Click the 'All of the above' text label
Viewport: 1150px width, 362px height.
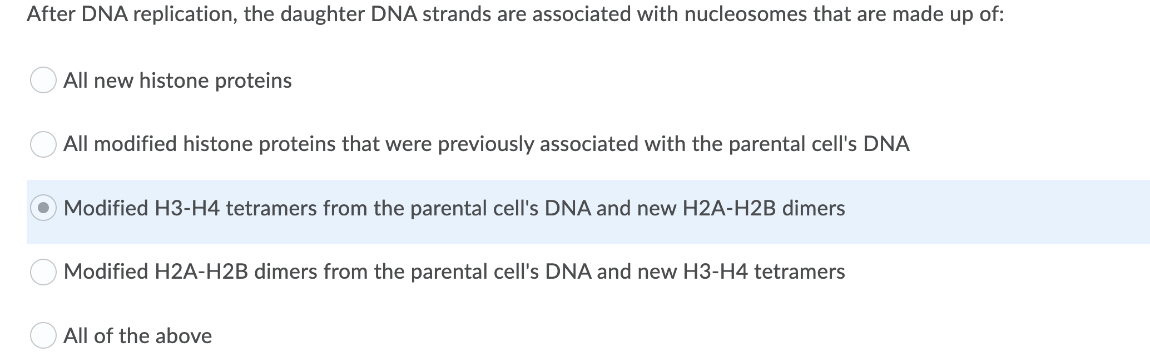(x=138, y=335)
